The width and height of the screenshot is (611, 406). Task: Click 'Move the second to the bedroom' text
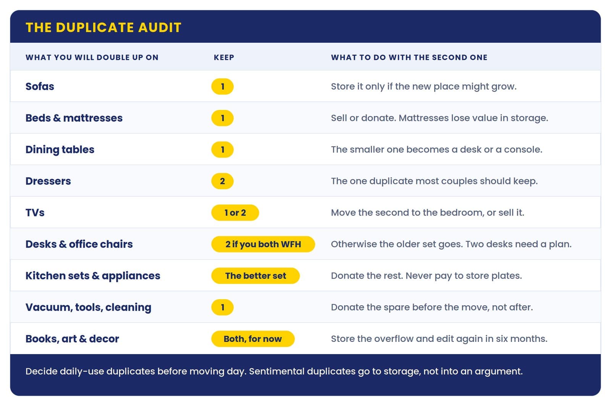pos(407,213)
